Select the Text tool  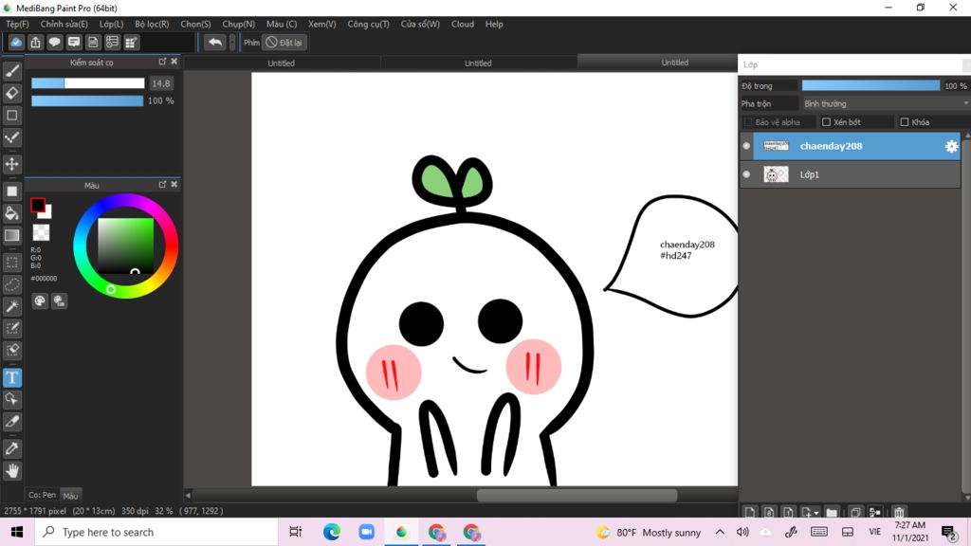point(11,377)
